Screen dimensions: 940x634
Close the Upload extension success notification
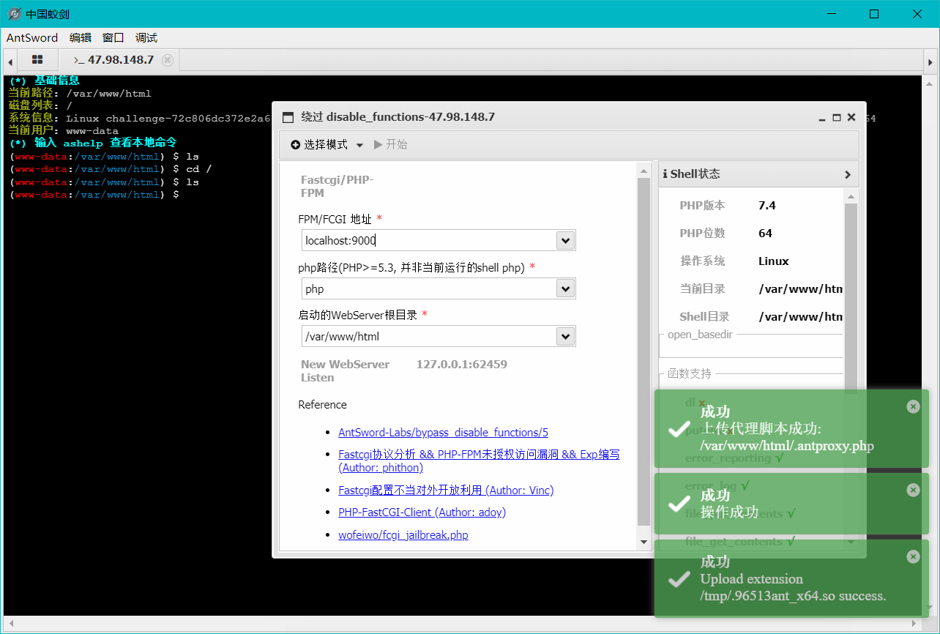[913, 556]
